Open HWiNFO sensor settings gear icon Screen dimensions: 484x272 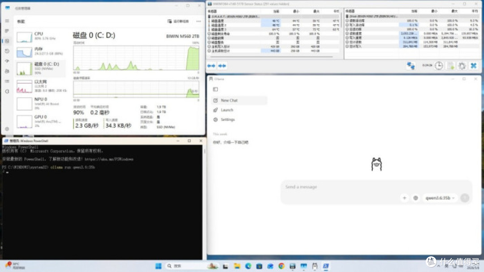pos(462,66)
